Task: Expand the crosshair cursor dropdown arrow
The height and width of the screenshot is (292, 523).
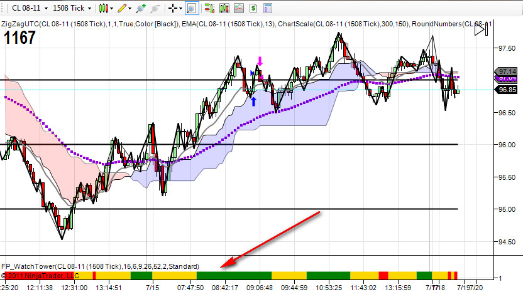Action: [x=180, y=8]
